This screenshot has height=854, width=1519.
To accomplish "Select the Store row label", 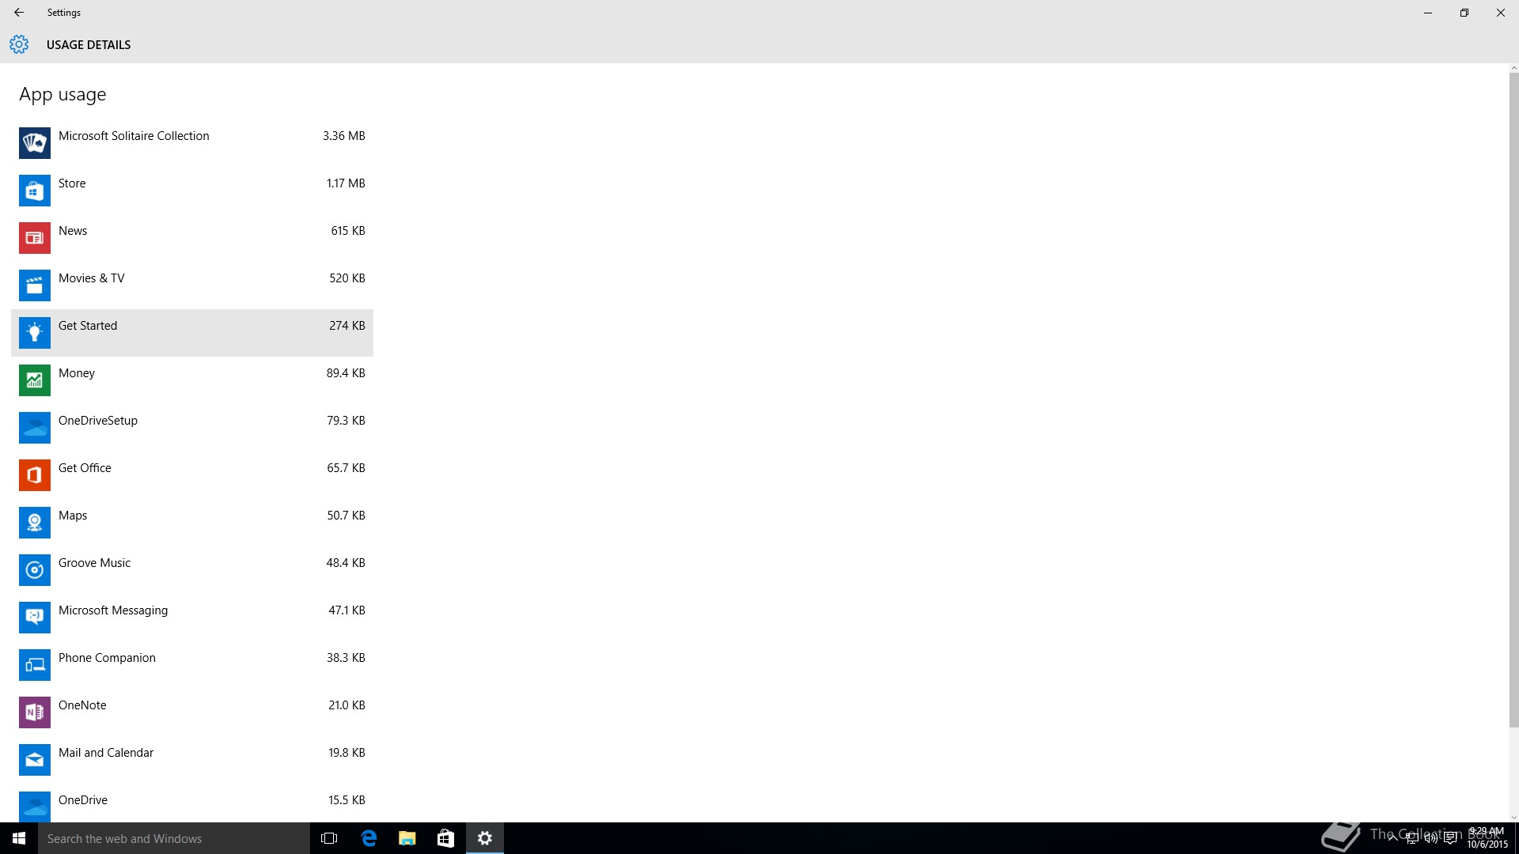I will (x=72, y=183).
